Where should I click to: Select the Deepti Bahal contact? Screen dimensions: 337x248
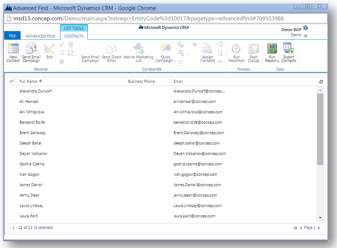tap(31, 143)
